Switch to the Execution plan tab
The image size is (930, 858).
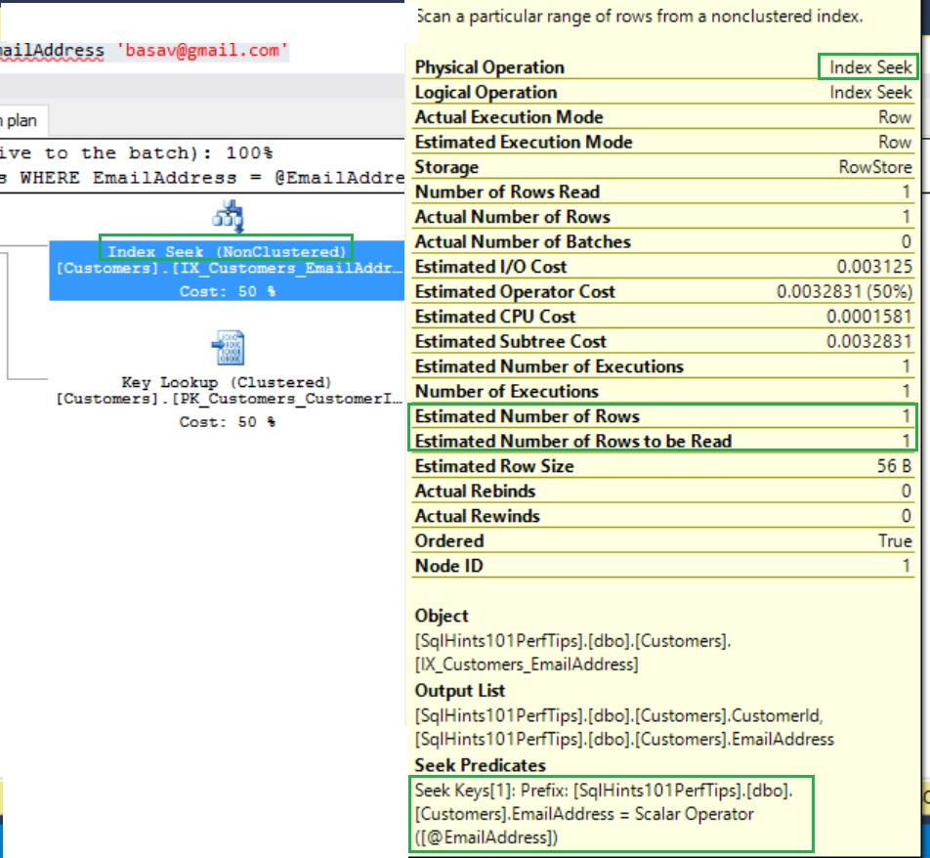coord(21,121)
